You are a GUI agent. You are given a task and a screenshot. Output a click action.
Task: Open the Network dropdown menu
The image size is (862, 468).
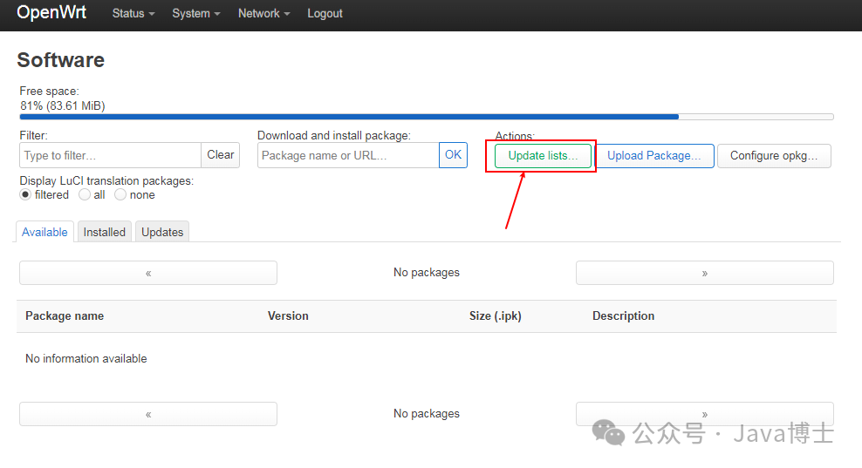point(263,14)
